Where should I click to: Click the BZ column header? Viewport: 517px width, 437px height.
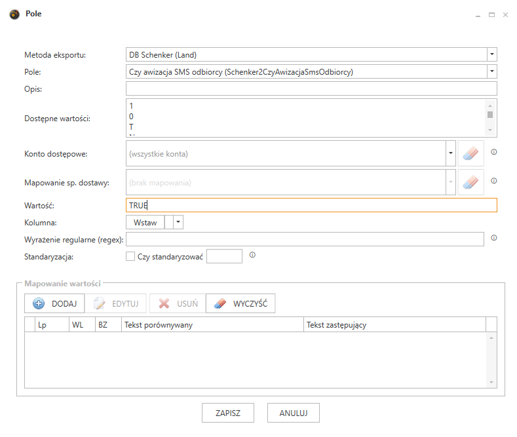[109, 324]
